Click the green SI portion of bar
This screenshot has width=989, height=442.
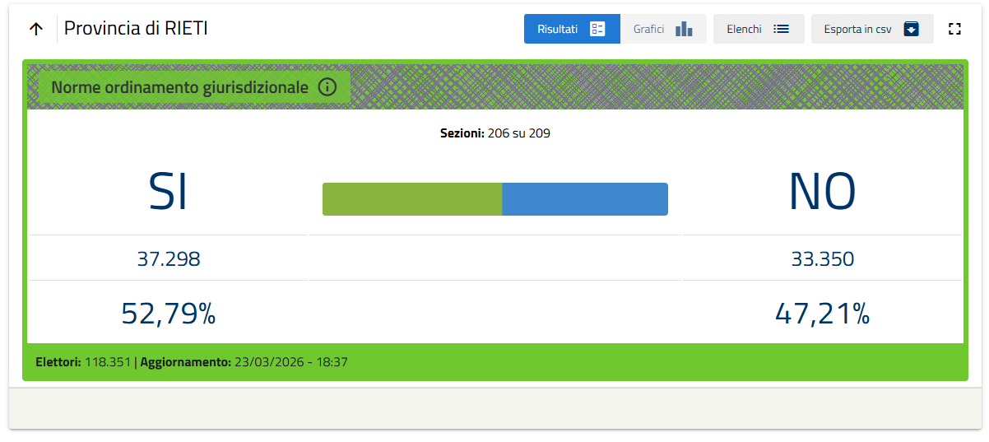coord(412,199)
